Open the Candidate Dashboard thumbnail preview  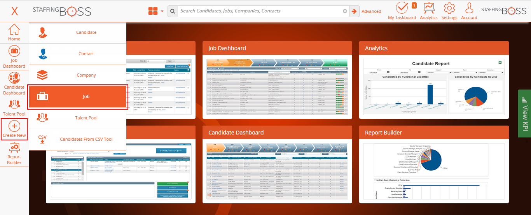[x=277, y=171]
